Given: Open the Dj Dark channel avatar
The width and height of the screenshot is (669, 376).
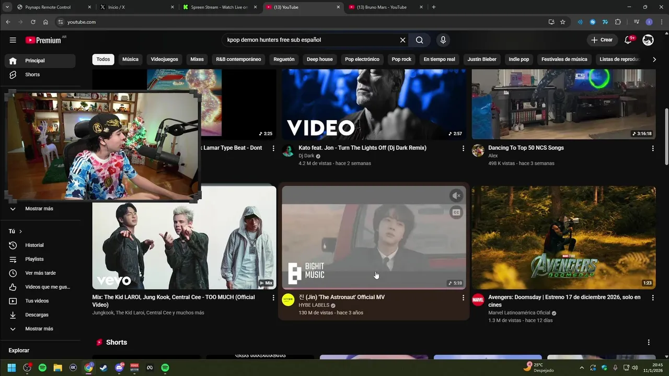Looking at the screenshot, I should tap(288, 151).
